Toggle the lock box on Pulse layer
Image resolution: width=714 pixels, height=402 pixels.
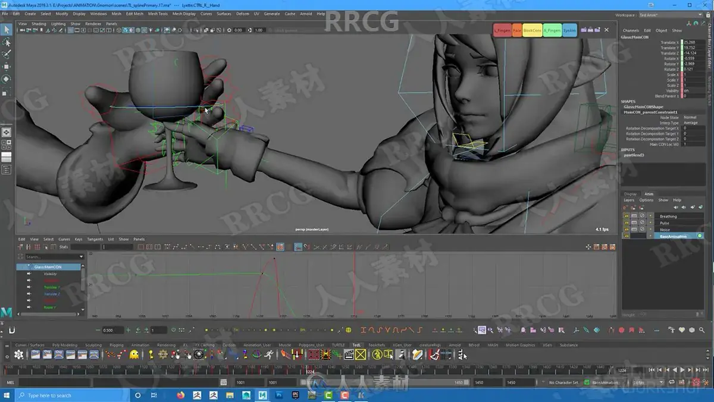pos(634,222)
